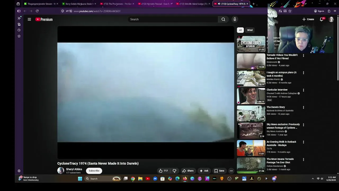Screen dimensions: 339x191
Task: Click the YouTube Premium logo
Action: (x=44, y=19)
